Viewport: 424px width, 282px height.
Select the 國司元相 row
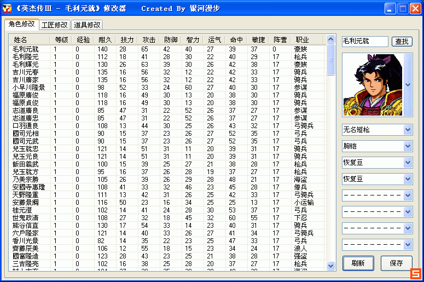[x=167, y=134]
